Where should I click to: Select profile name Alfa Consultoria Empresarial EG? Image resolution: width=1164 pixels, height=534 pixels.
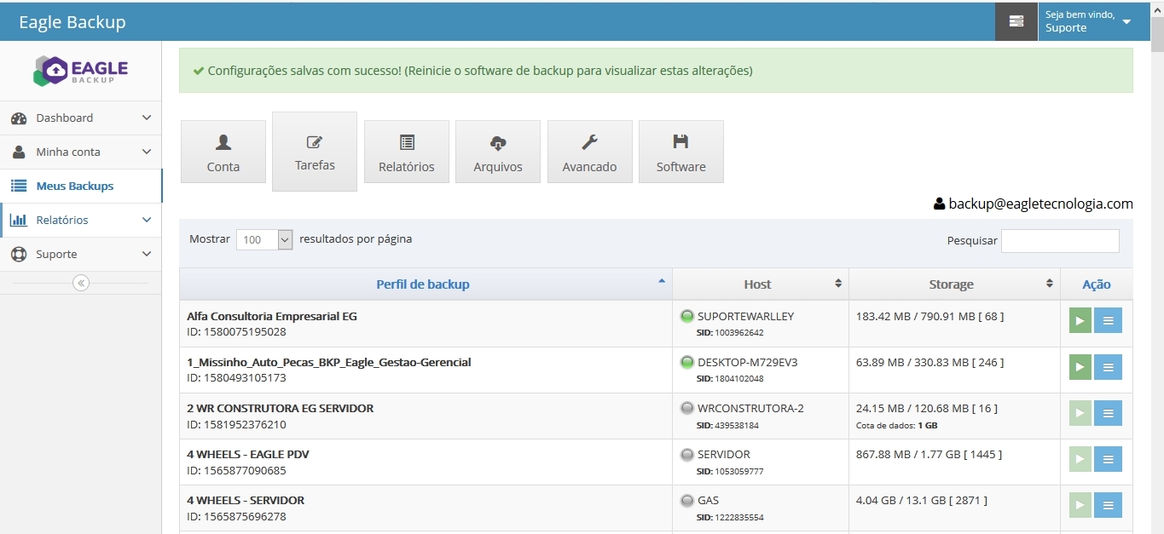tap(272, 316)
